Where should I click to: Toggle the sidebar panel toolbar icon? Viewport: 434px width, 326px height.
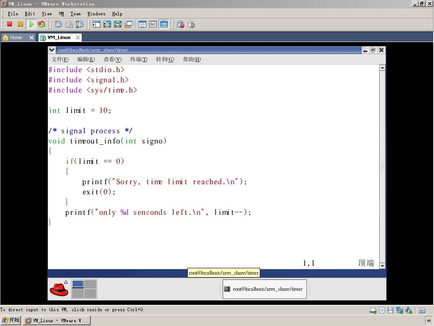[x=96, y=24]
